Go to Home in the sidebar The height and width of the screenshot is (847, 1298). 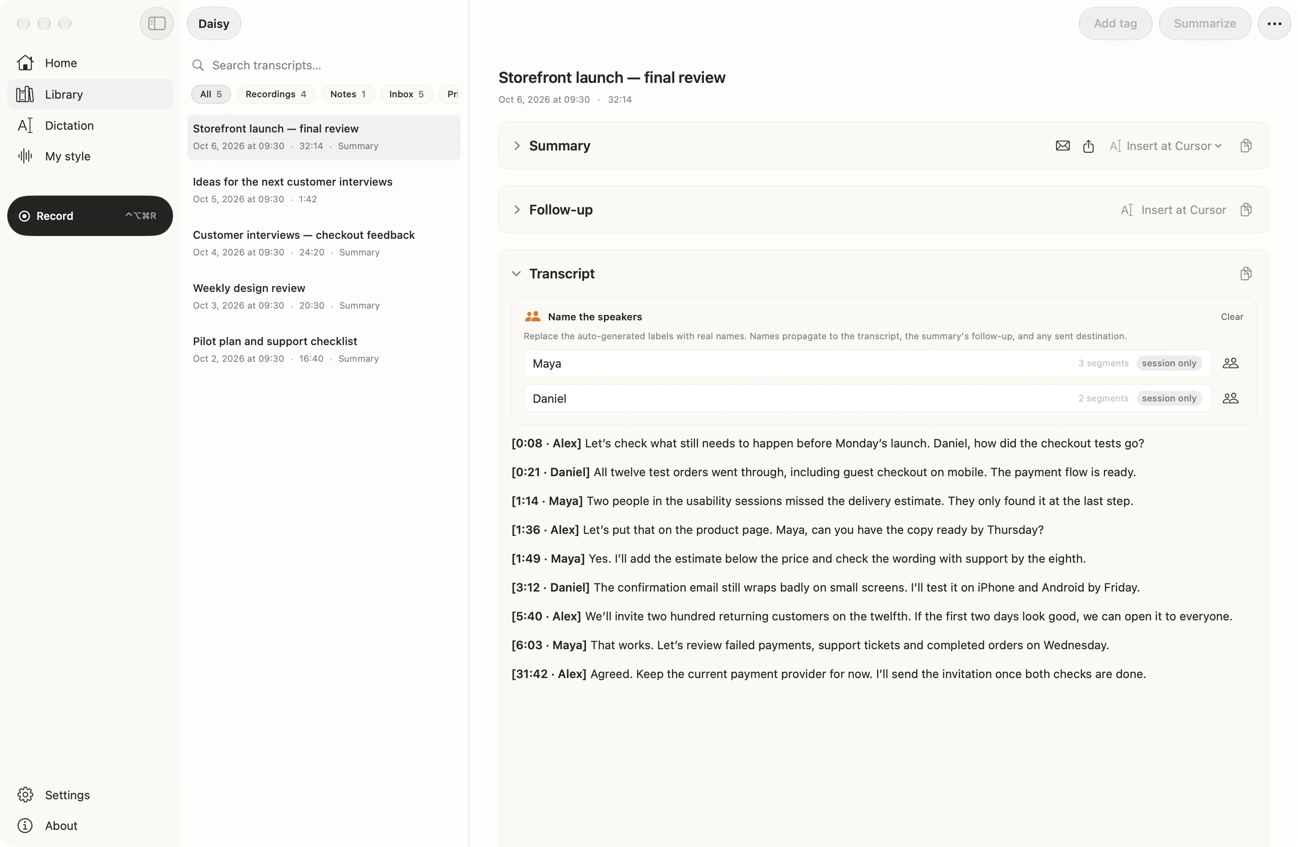[x=90, y=63]
